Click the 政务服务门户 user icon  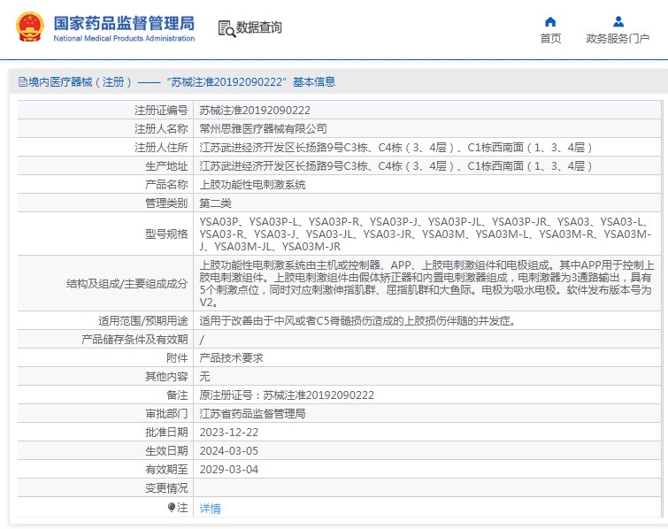tap(618, 21)
